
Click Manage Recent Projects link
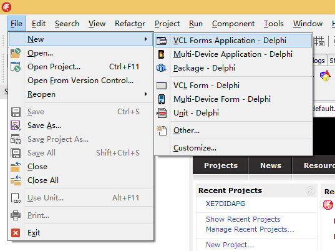click(250, 229)
